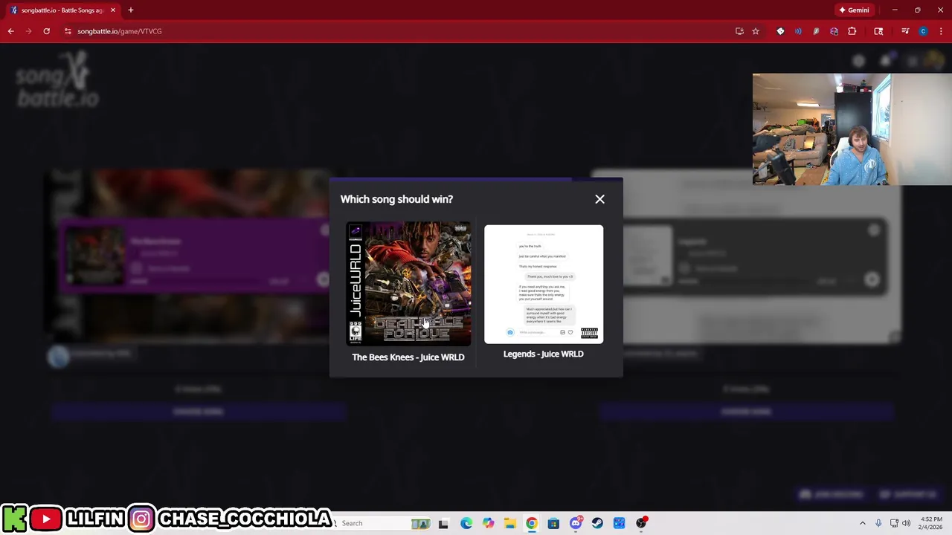Open the blue sound-wave extension
Image resolution: width=952 pixels, height=535 pixels.
click(x=798, y=31)
